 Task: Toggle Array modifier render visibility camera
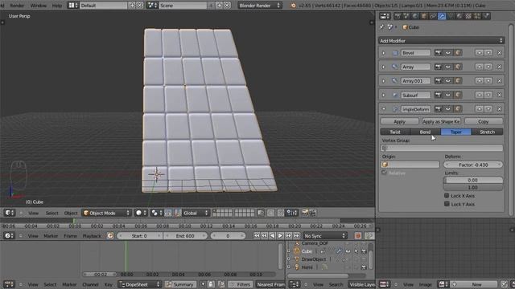pyautogui.click(x=438, y=67)
